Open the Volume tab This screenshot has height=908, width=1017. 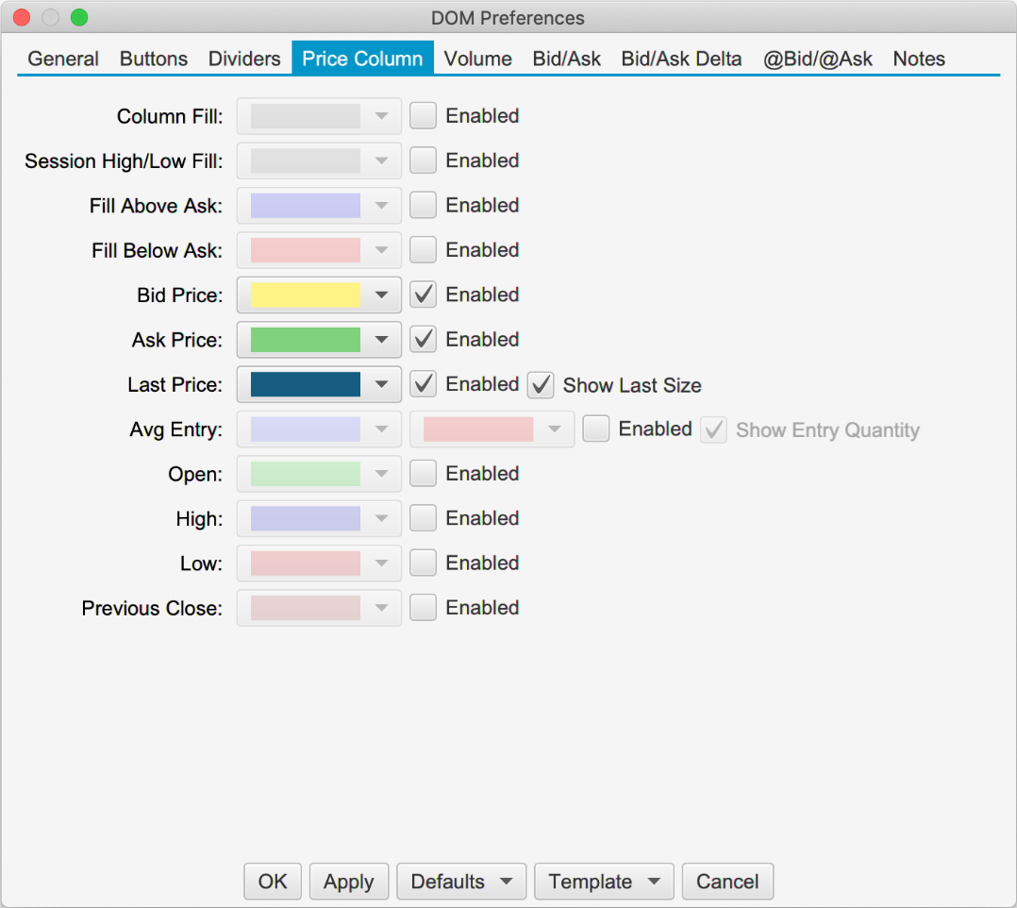477,59
